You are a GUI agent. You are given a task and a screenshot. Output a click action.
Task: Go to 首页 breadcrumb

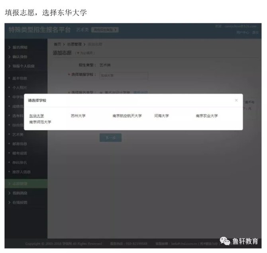pos(57,44)
